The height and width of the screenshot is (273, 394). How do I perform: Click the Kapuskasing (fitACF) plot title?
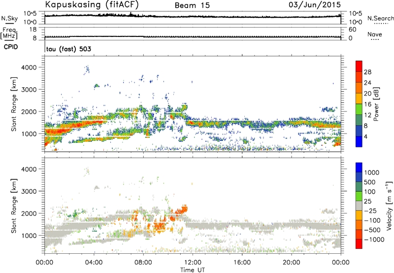pyautogui.click(x=92, y=4)
